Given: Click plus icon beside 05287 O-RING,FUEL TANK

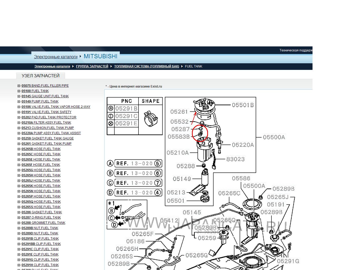Looking at the screenshot, I should pos(19,218).
